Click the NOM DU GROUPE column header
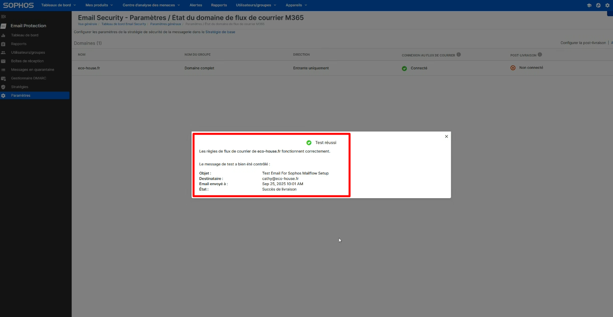Image resolution: width=613 pixels, height=317 pixels. click(197, 55)
